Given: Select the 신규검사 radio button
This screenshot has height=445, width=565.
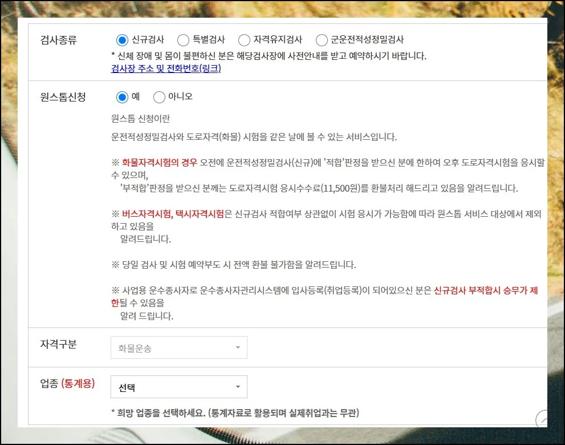Looking at the screenshot, I should pos(121,40).
